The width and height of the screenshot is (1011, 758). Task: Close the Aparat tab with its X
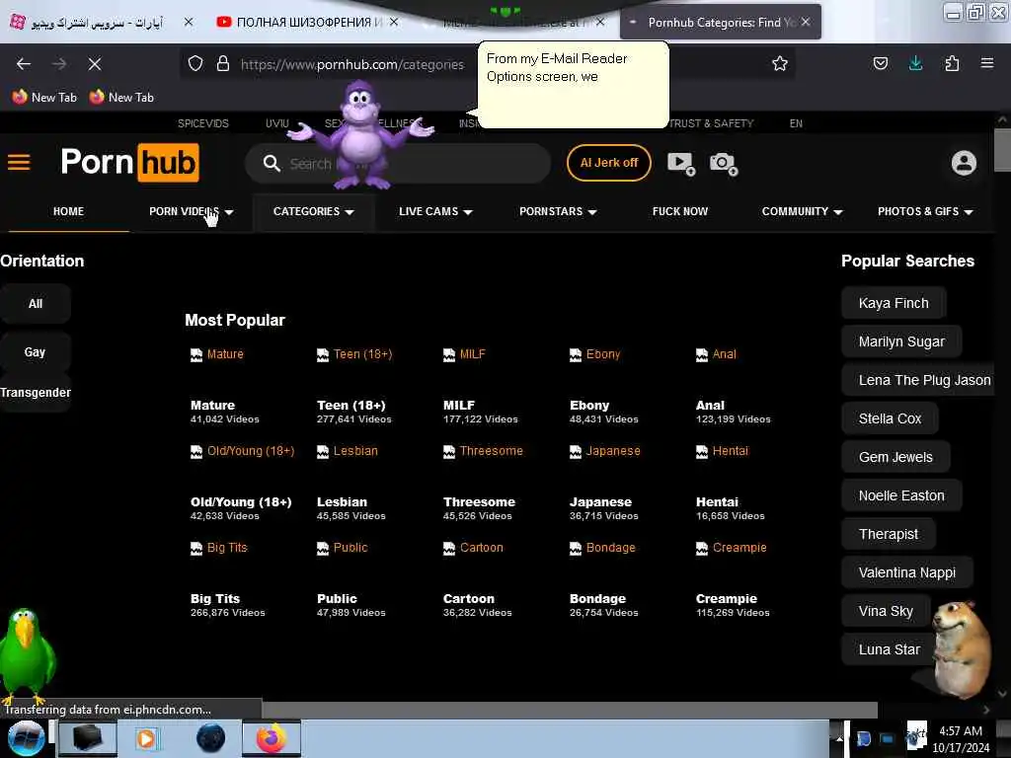189,22
